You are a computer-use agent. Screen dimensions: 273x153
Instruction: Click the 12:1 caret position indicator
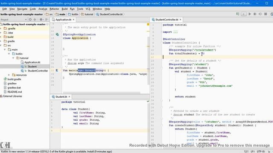246,151
